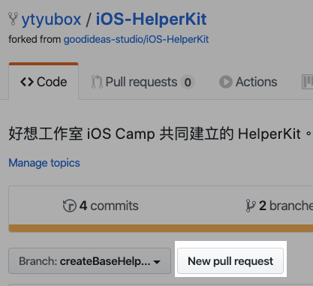View the 4 commits history

101,206
